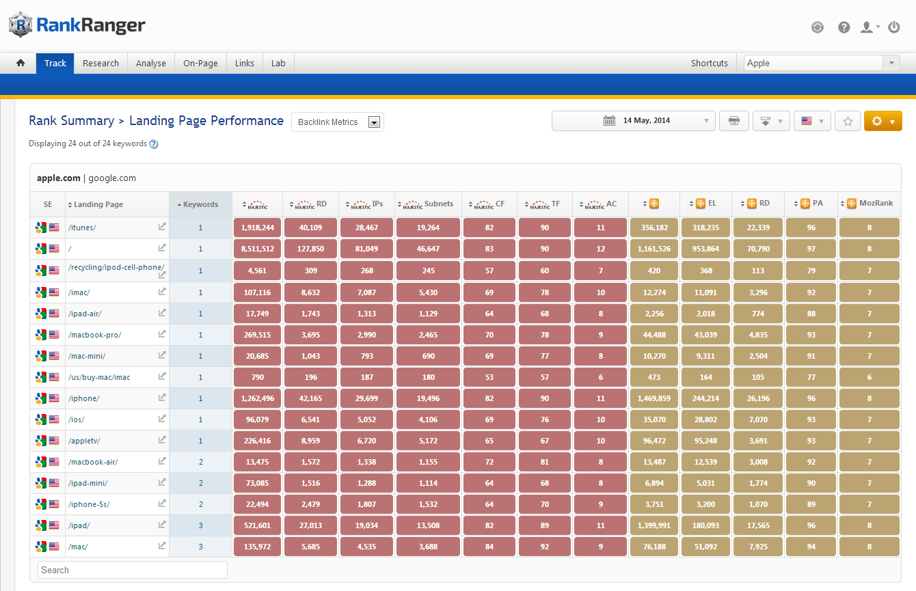Click the print report icon
The image size is (916, 591).
(x=733, y=121)
